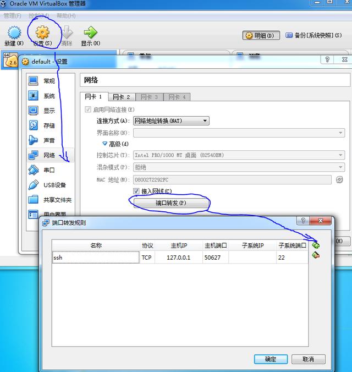Switch to the 网卡 1 tab
Image resolution: width=352 pixels, height=372 pixels.
[x=94, y=96]
